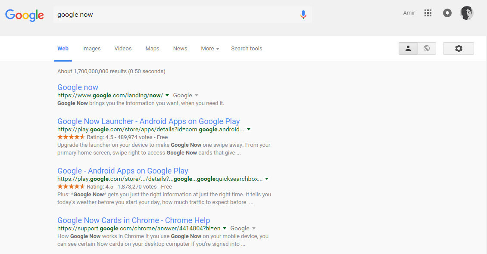Image resolution: width=487 pixels, height=254 pixels.
Task: Open the Google now result link
Action: click(78, 87)
